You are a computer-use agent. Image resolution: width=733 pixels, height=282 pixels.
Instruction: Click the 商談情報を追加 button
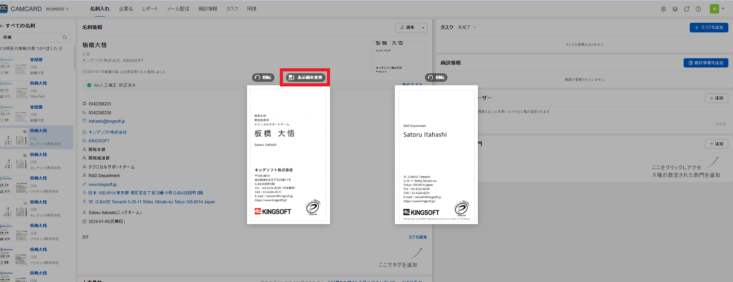click(706, 63)
